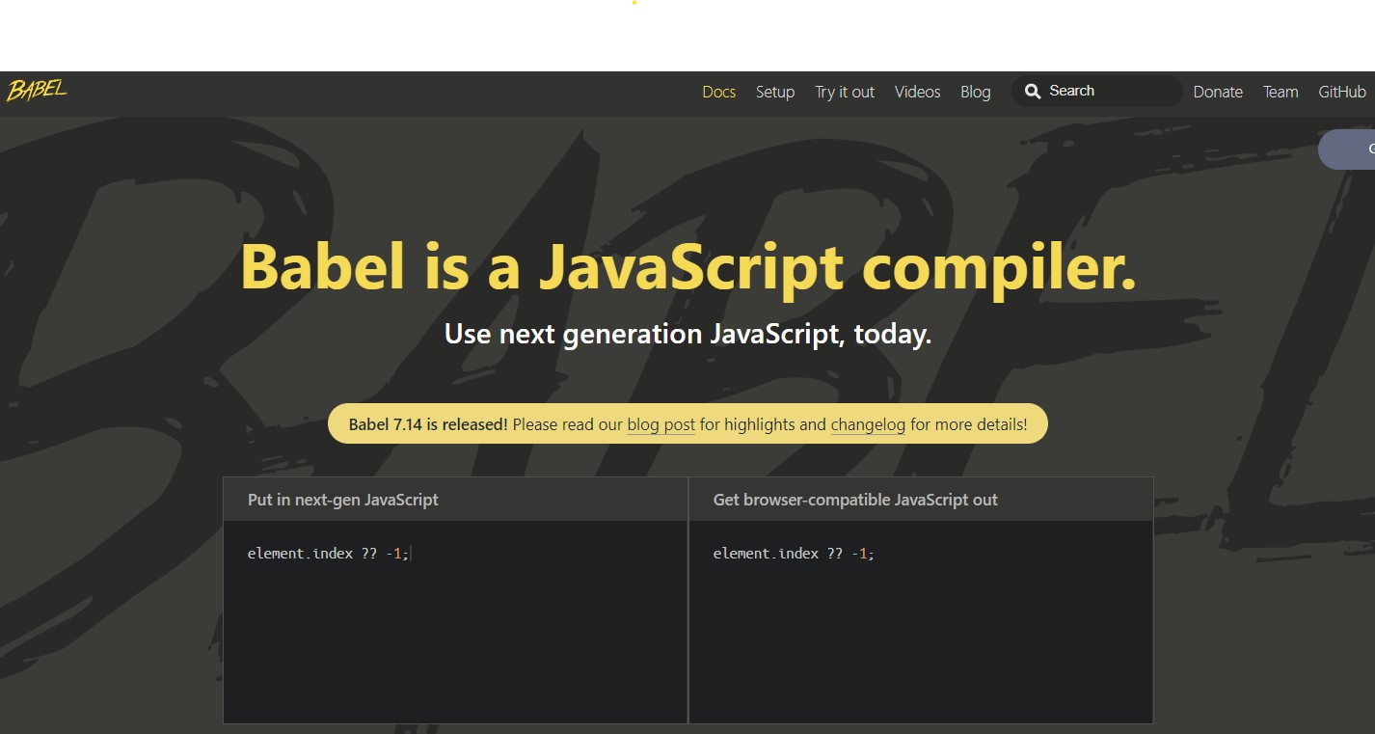
Task: Click the browser-compatible JavaScript output pane
Action: [x=921, y=622]
